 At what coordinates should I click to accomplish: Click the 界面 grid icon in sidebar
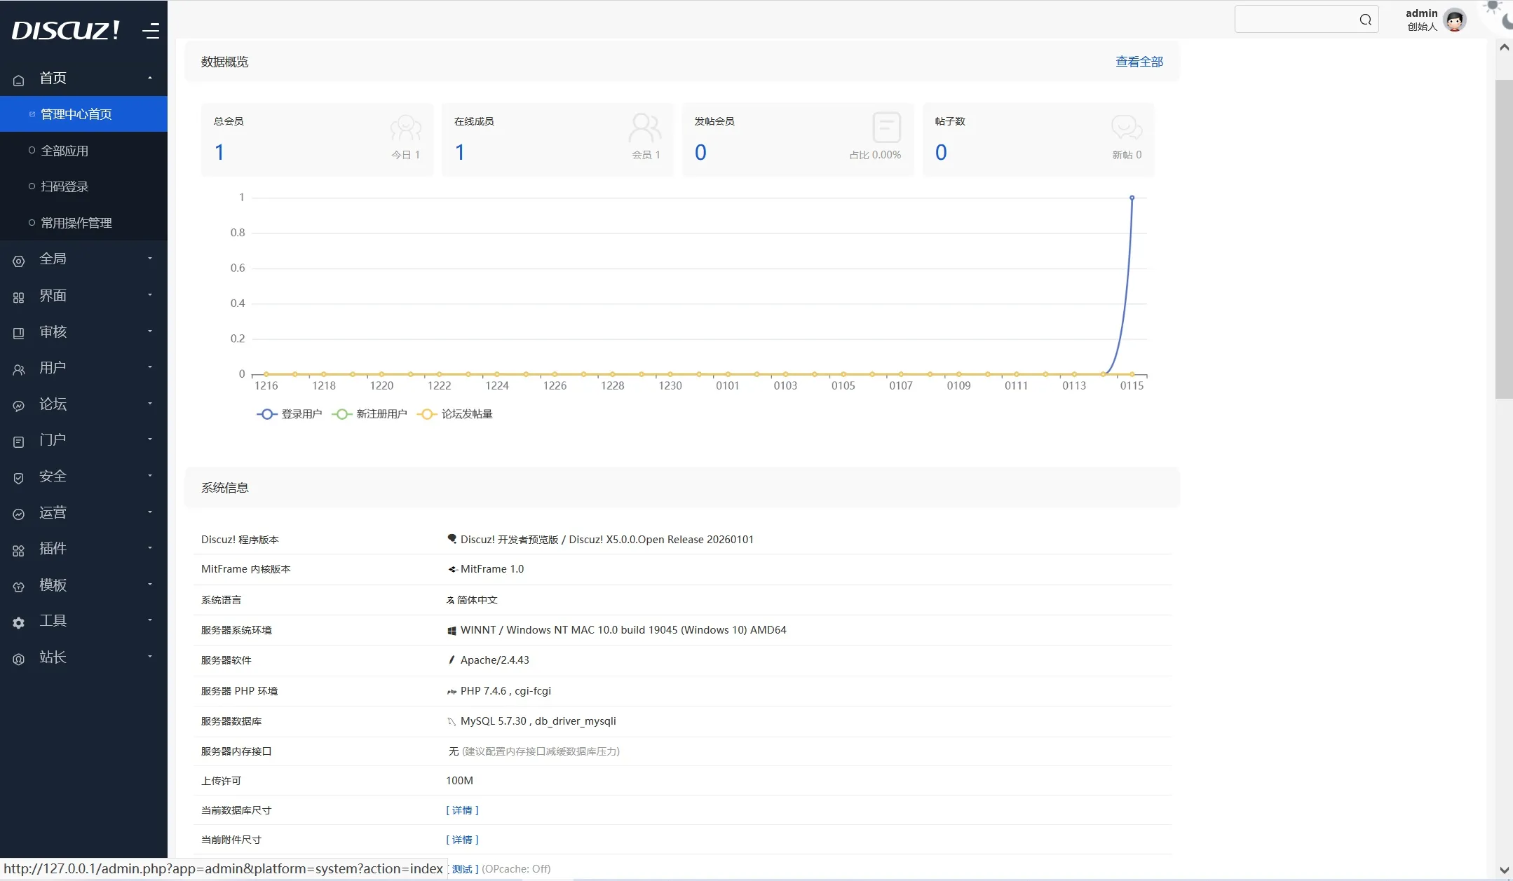click(19, 297)
